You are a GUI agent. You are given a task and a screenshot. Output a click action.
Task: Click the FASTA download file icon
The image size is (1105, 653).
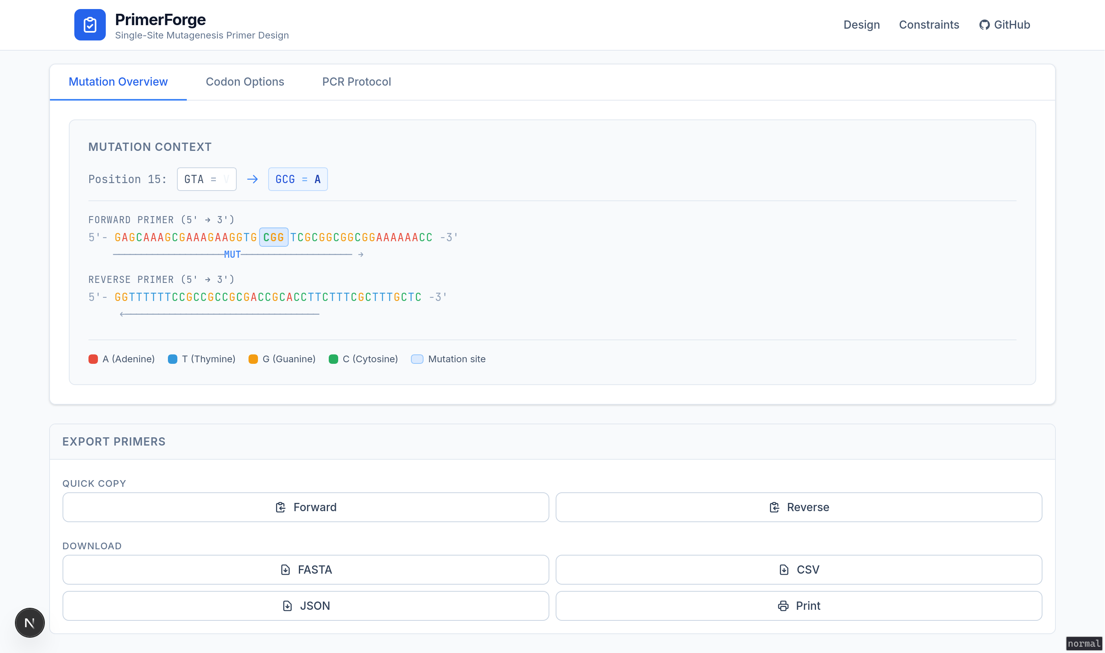[285, 570]
